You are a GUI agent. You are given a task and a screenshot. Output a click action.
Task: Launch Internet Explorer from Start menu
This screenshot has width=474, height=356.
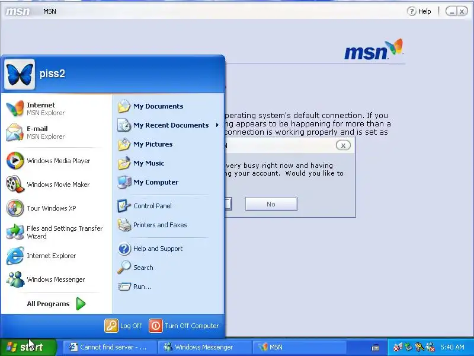point(56,256)
